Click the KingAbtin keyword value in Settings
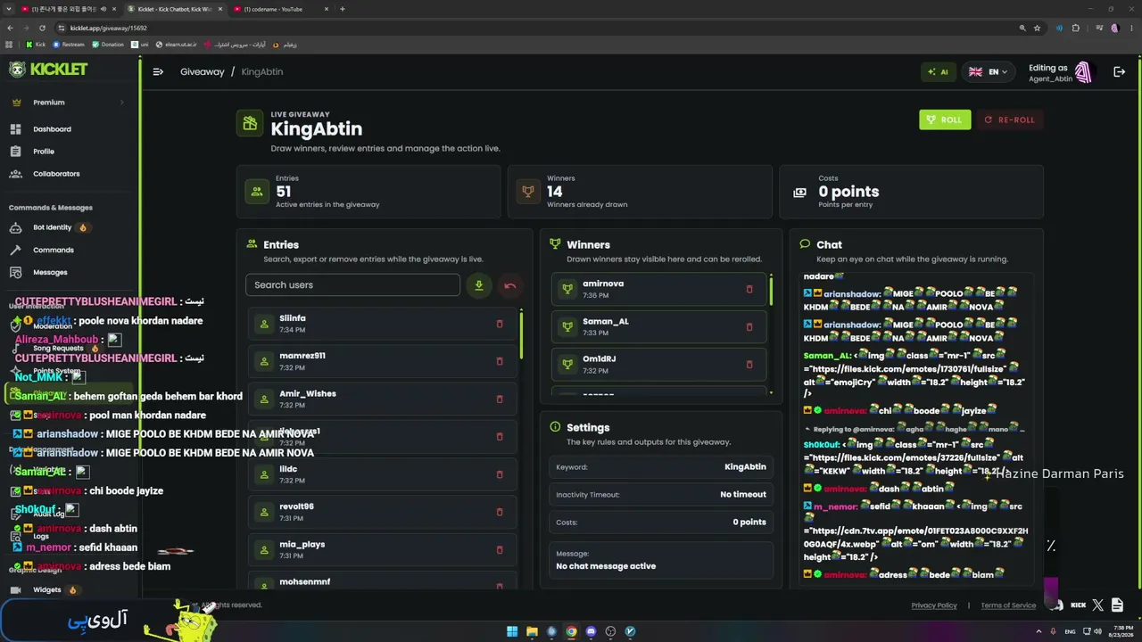This screenshot has width=1142, height=642. [x=745, y=466]
